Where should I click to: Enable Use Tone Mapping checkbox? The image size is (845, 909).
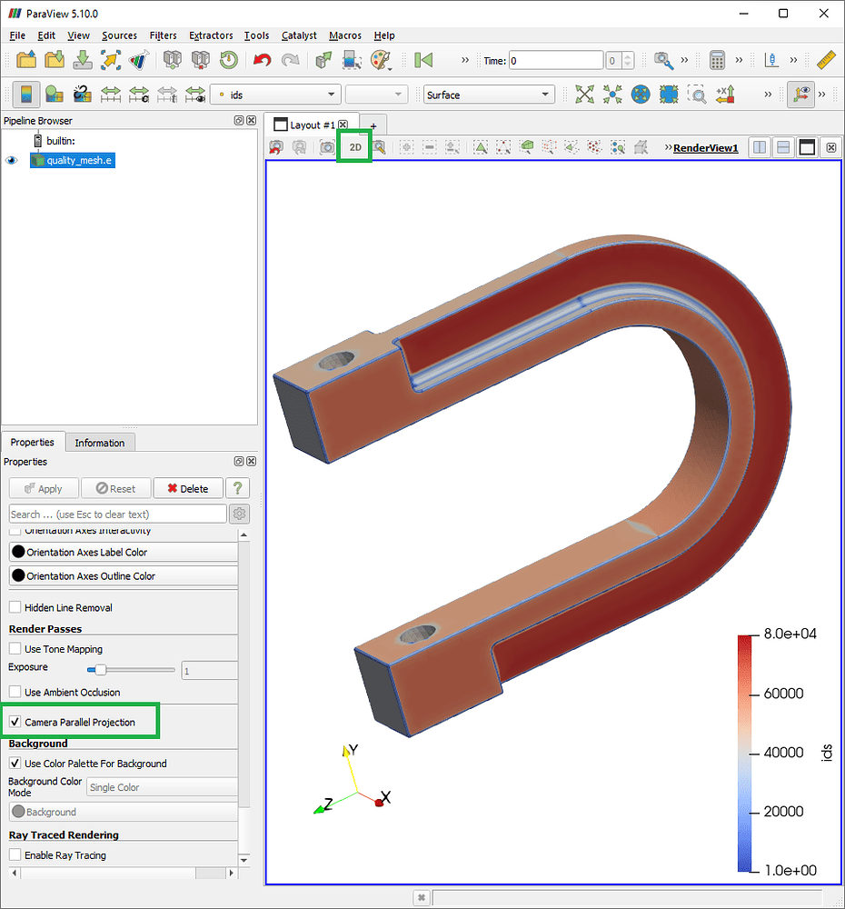tap(15, 648)
